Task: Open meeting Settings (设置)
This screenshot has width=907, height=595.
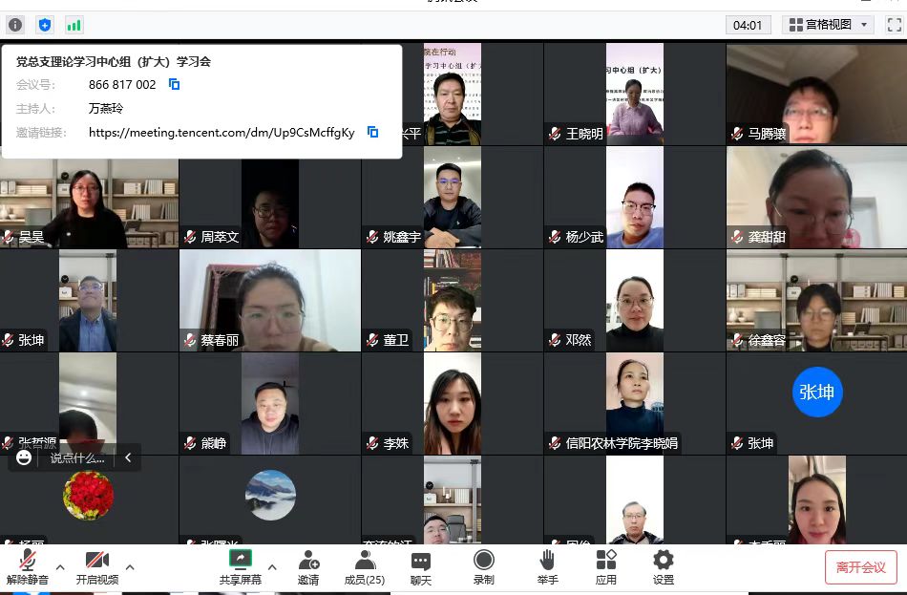Action: [x=664, y=566]
